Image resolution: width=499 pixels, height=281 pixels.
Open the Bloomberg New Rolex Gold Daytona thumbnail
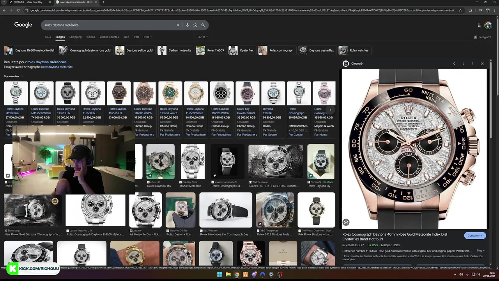point(33,210)
